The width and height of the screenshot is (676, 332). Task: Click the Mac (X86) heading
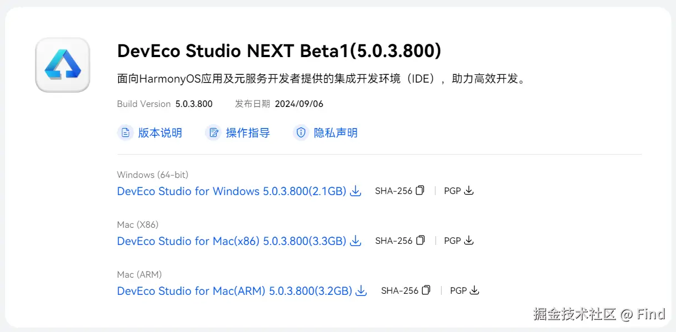[x=138, y=224]
